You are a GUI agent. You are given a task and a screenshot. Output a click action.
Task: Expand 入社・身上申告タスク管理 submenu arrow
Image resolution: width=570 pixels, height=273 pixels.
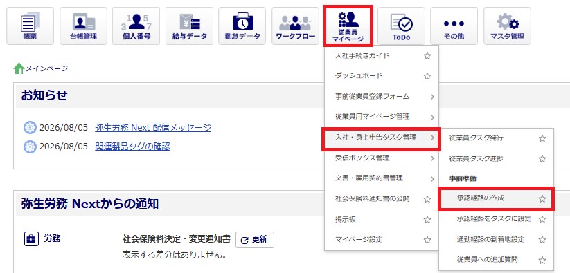pos(432,138)
